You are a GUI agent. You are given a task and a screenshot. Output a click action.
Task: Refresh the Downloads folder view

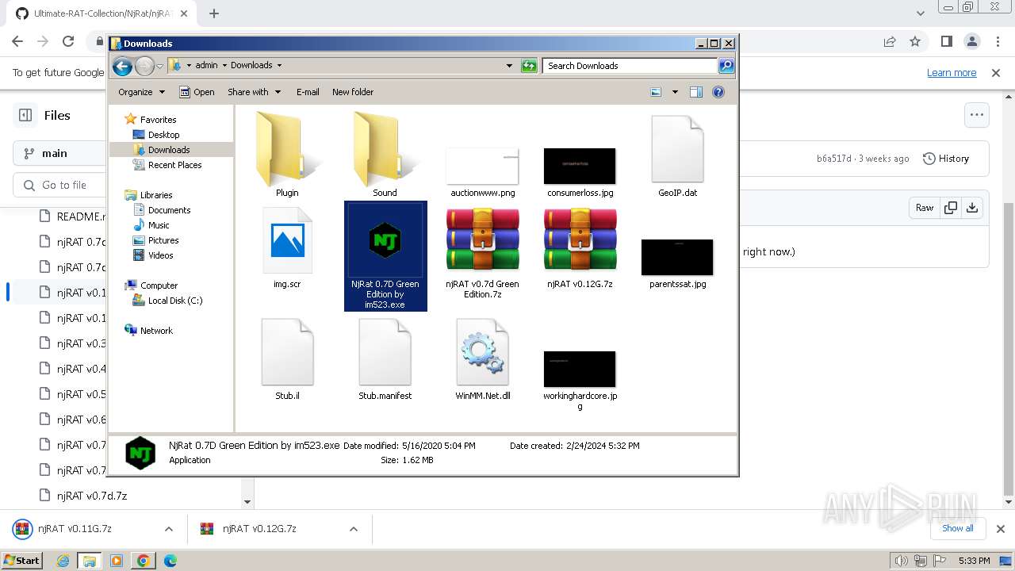pyautogui.click(x=529, y=66)
